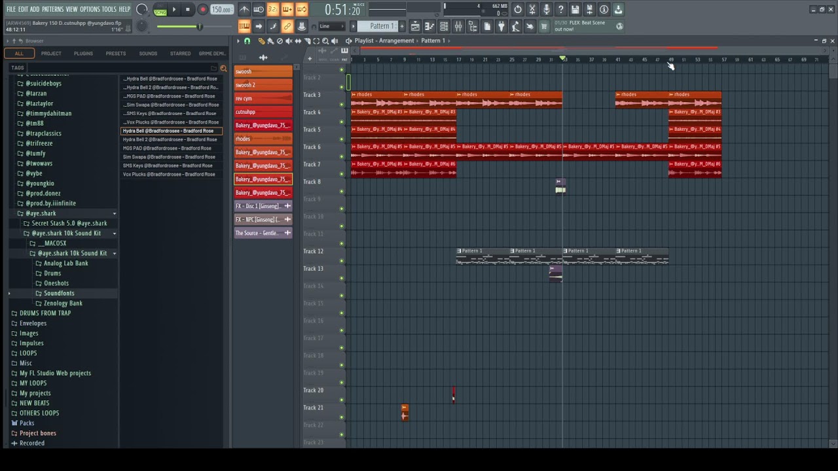Switch to the PROJECT browser tab
The image size is (838, 471).
coord(51,54)
